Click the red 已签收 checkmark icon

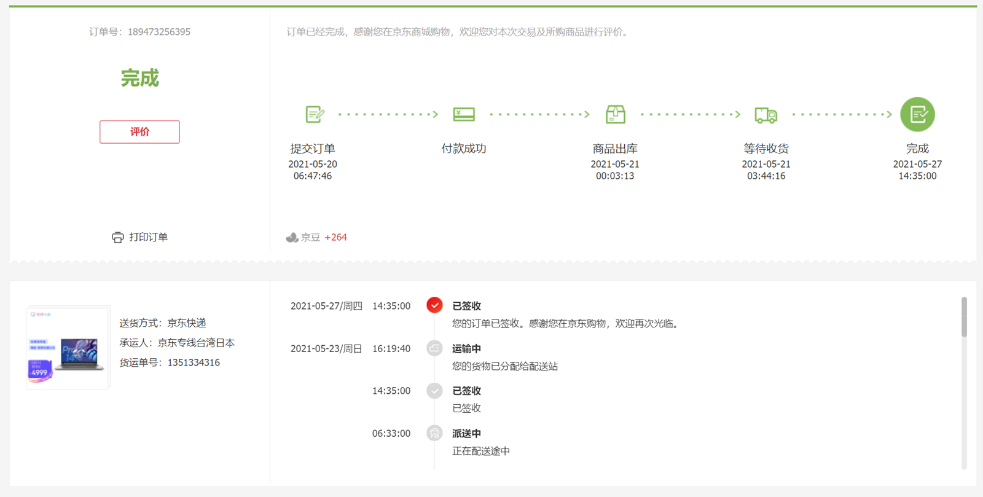tap(434, 305)
